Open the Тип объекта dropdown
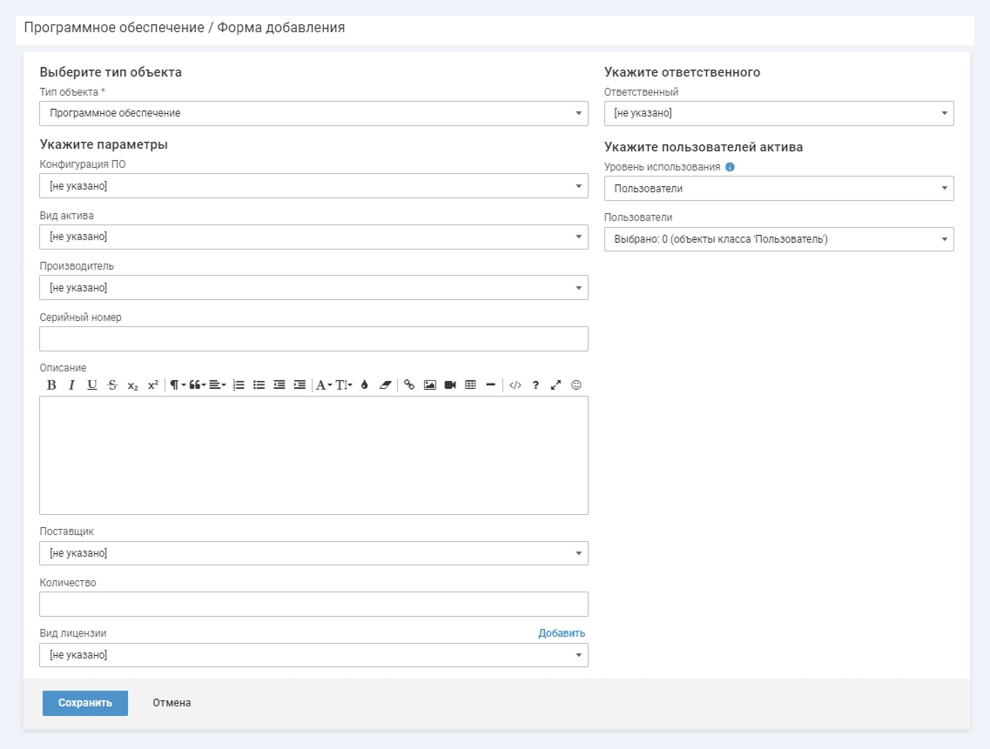Image resolution: width=990 pixels, height=749 pixels. pyautogui.click(x=313, y=113)
